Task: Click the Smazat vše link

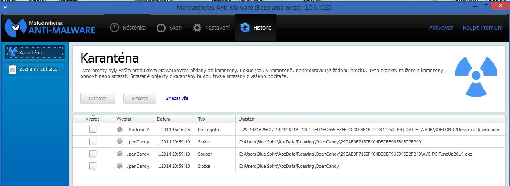Action: point(177,98)
